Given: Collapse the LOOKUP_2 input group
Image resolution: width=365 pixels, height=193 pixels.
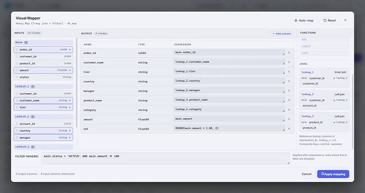Looking at the screenshot, I should click(x=43, y=117).
